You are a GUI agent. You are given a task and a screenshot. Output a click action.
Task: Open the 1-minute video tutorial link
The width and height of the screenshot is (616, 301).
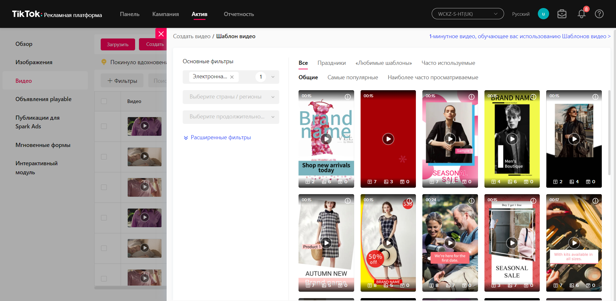[519, 36]
